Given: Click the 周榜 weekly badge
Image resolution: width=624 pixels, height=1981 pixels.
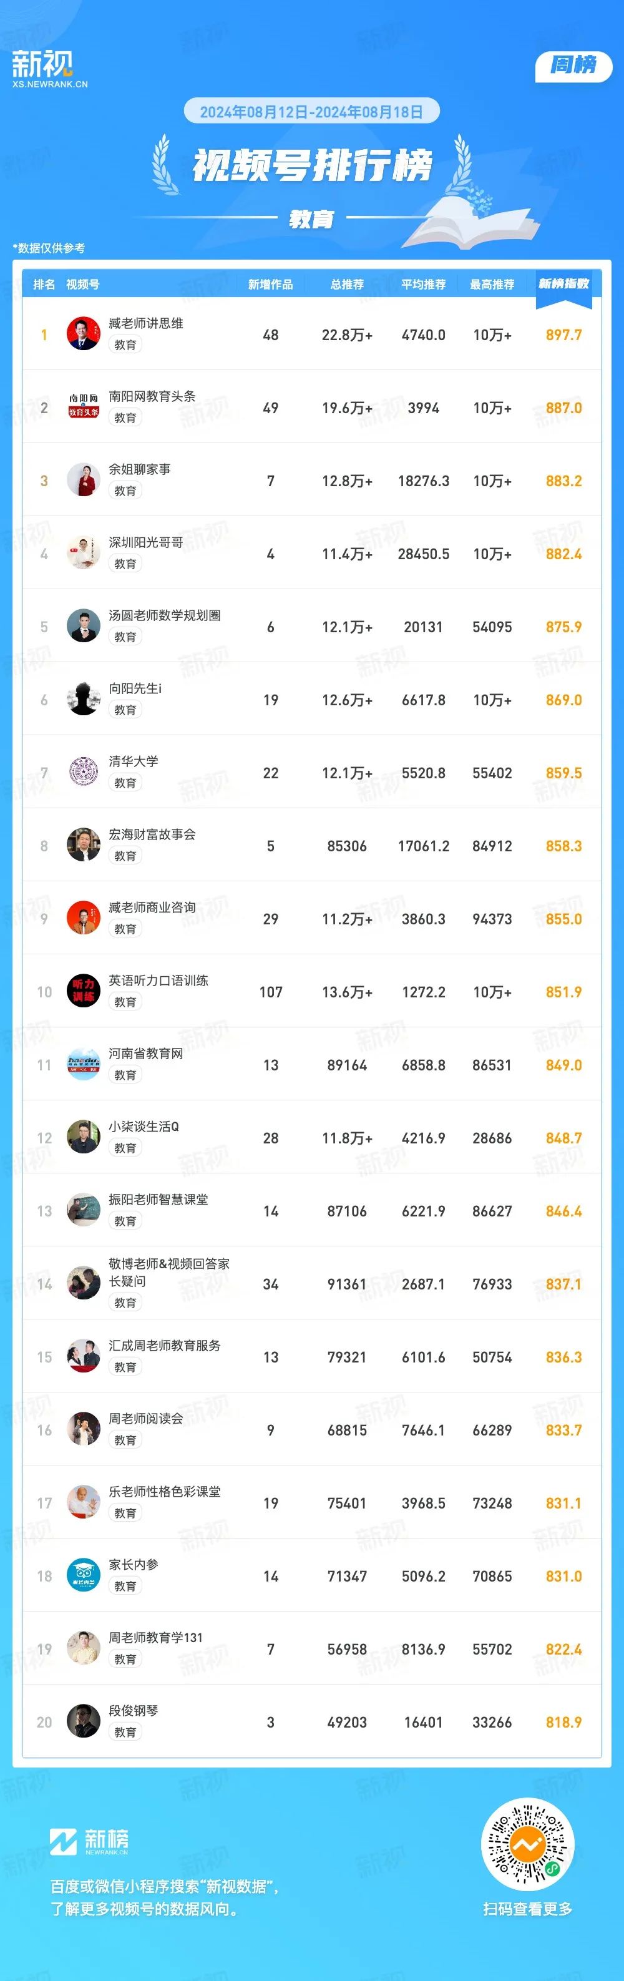Looking at the screenshot, I should click(x=573, y=66).
